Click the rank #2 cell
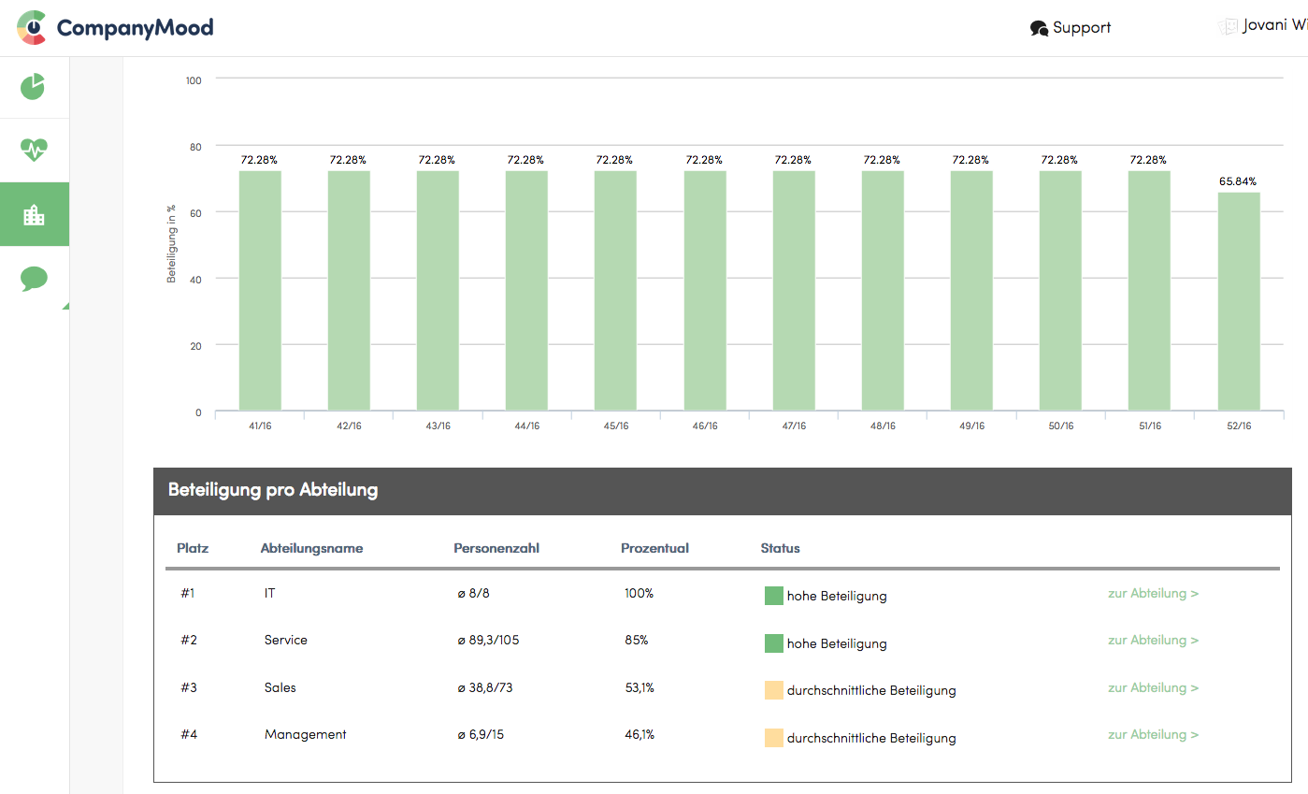 click(189, 640)
